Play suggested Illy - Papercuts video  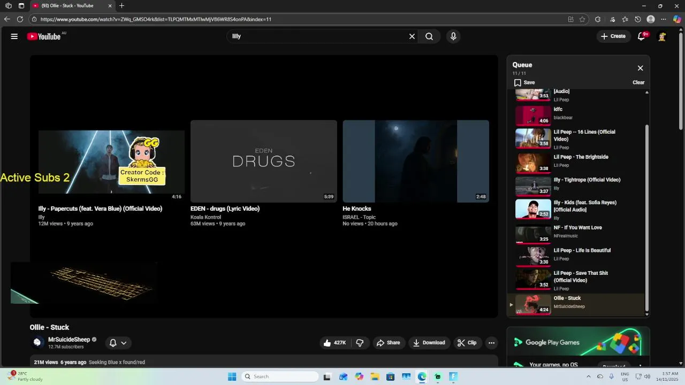point(111,161)
